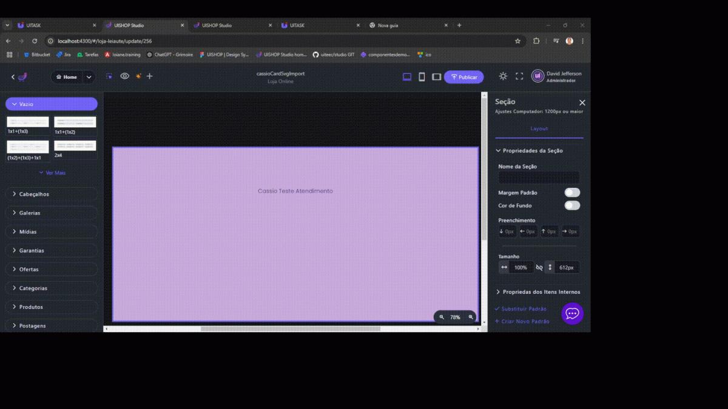Unlink size proportions chain icon
Screen dimensions: 728x409
(x=539, y=267)
